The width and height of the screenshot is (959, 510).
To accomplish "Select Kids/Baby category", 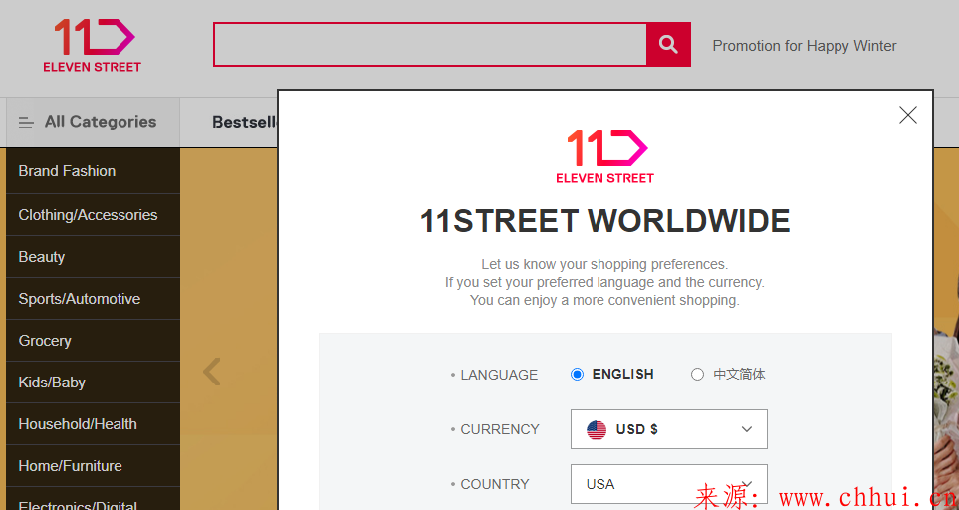I will pyautogui.click(x=93, y=382).
